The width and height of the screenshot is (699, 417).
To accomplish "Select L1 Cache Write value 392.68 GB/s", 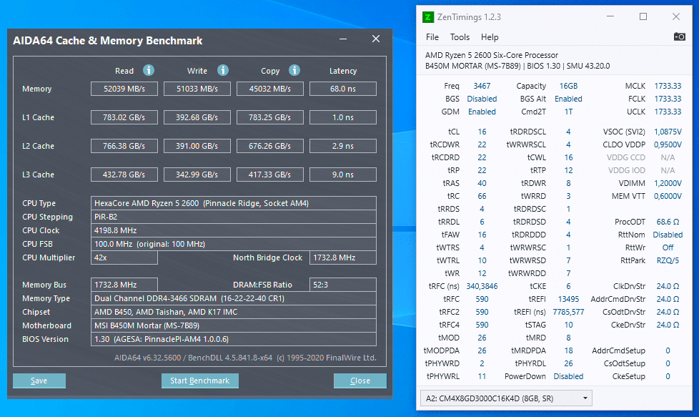I will pyautogui.click(x=197, y=117).
